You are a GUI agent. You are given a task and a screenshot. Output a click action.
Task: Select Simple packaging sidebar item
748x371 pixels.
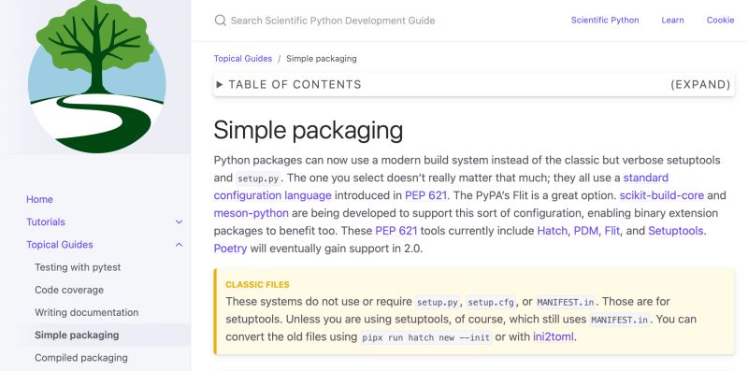(x=77, y=335)
